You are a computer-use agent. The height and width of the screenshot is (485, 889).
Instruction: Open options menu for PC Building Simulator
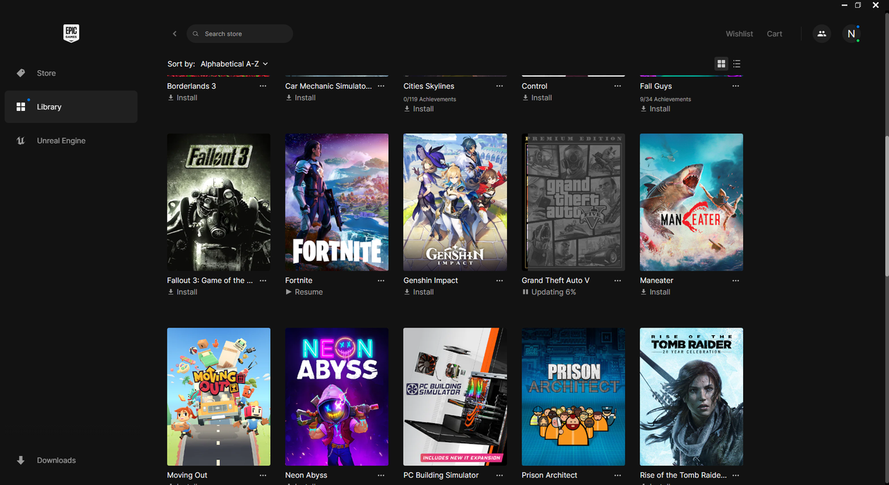click(499, 475)
